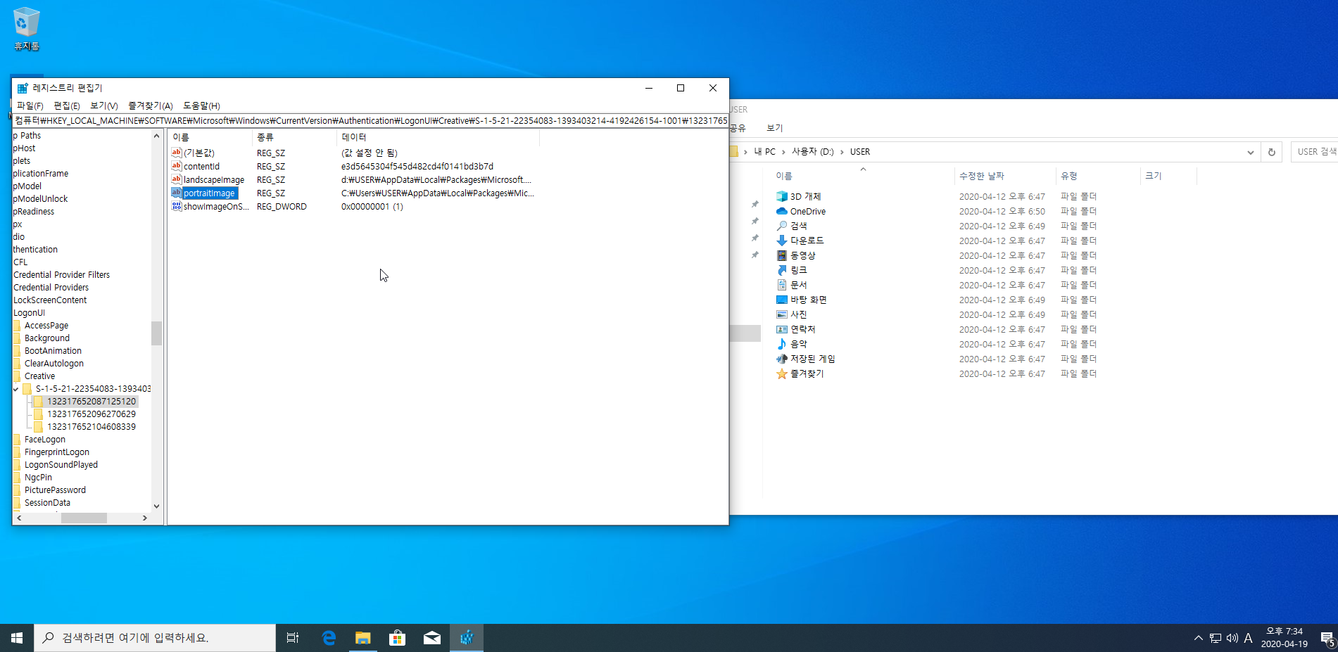Image resolution: width=1338 pixels, height=652 pixels.
Task: Open the 도움말(H) menu
Action: [x=201, y=106]
